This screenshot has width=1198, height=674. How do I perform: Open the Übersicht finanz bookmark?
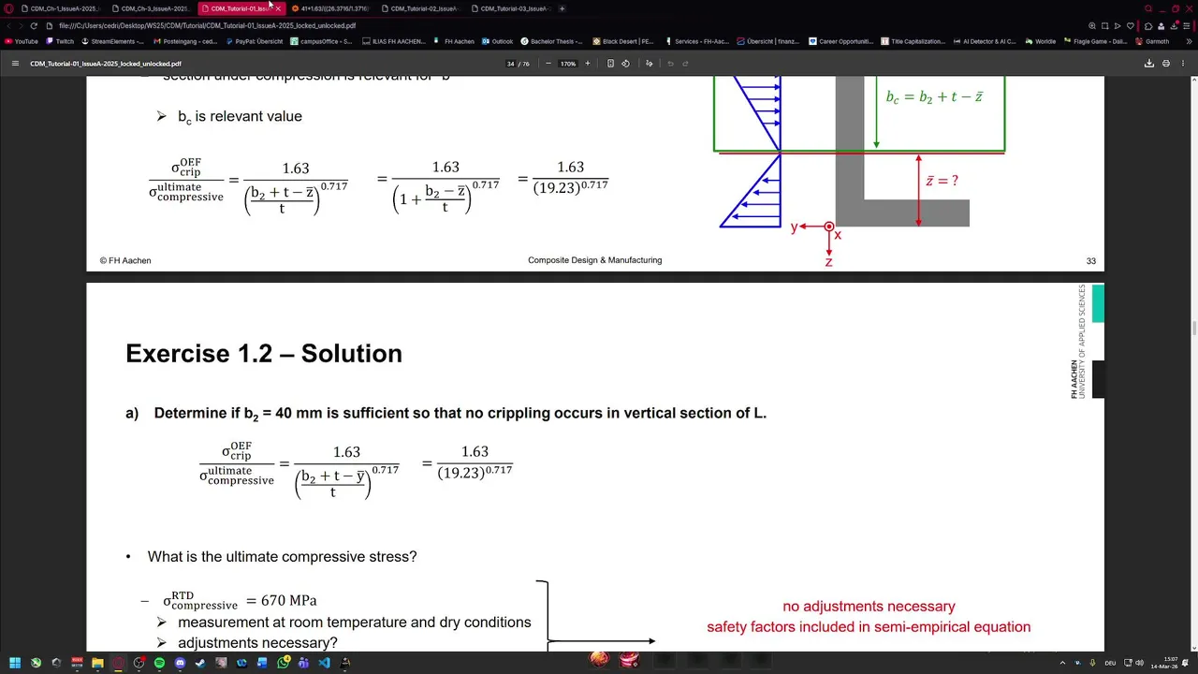[x=768, y=41]
